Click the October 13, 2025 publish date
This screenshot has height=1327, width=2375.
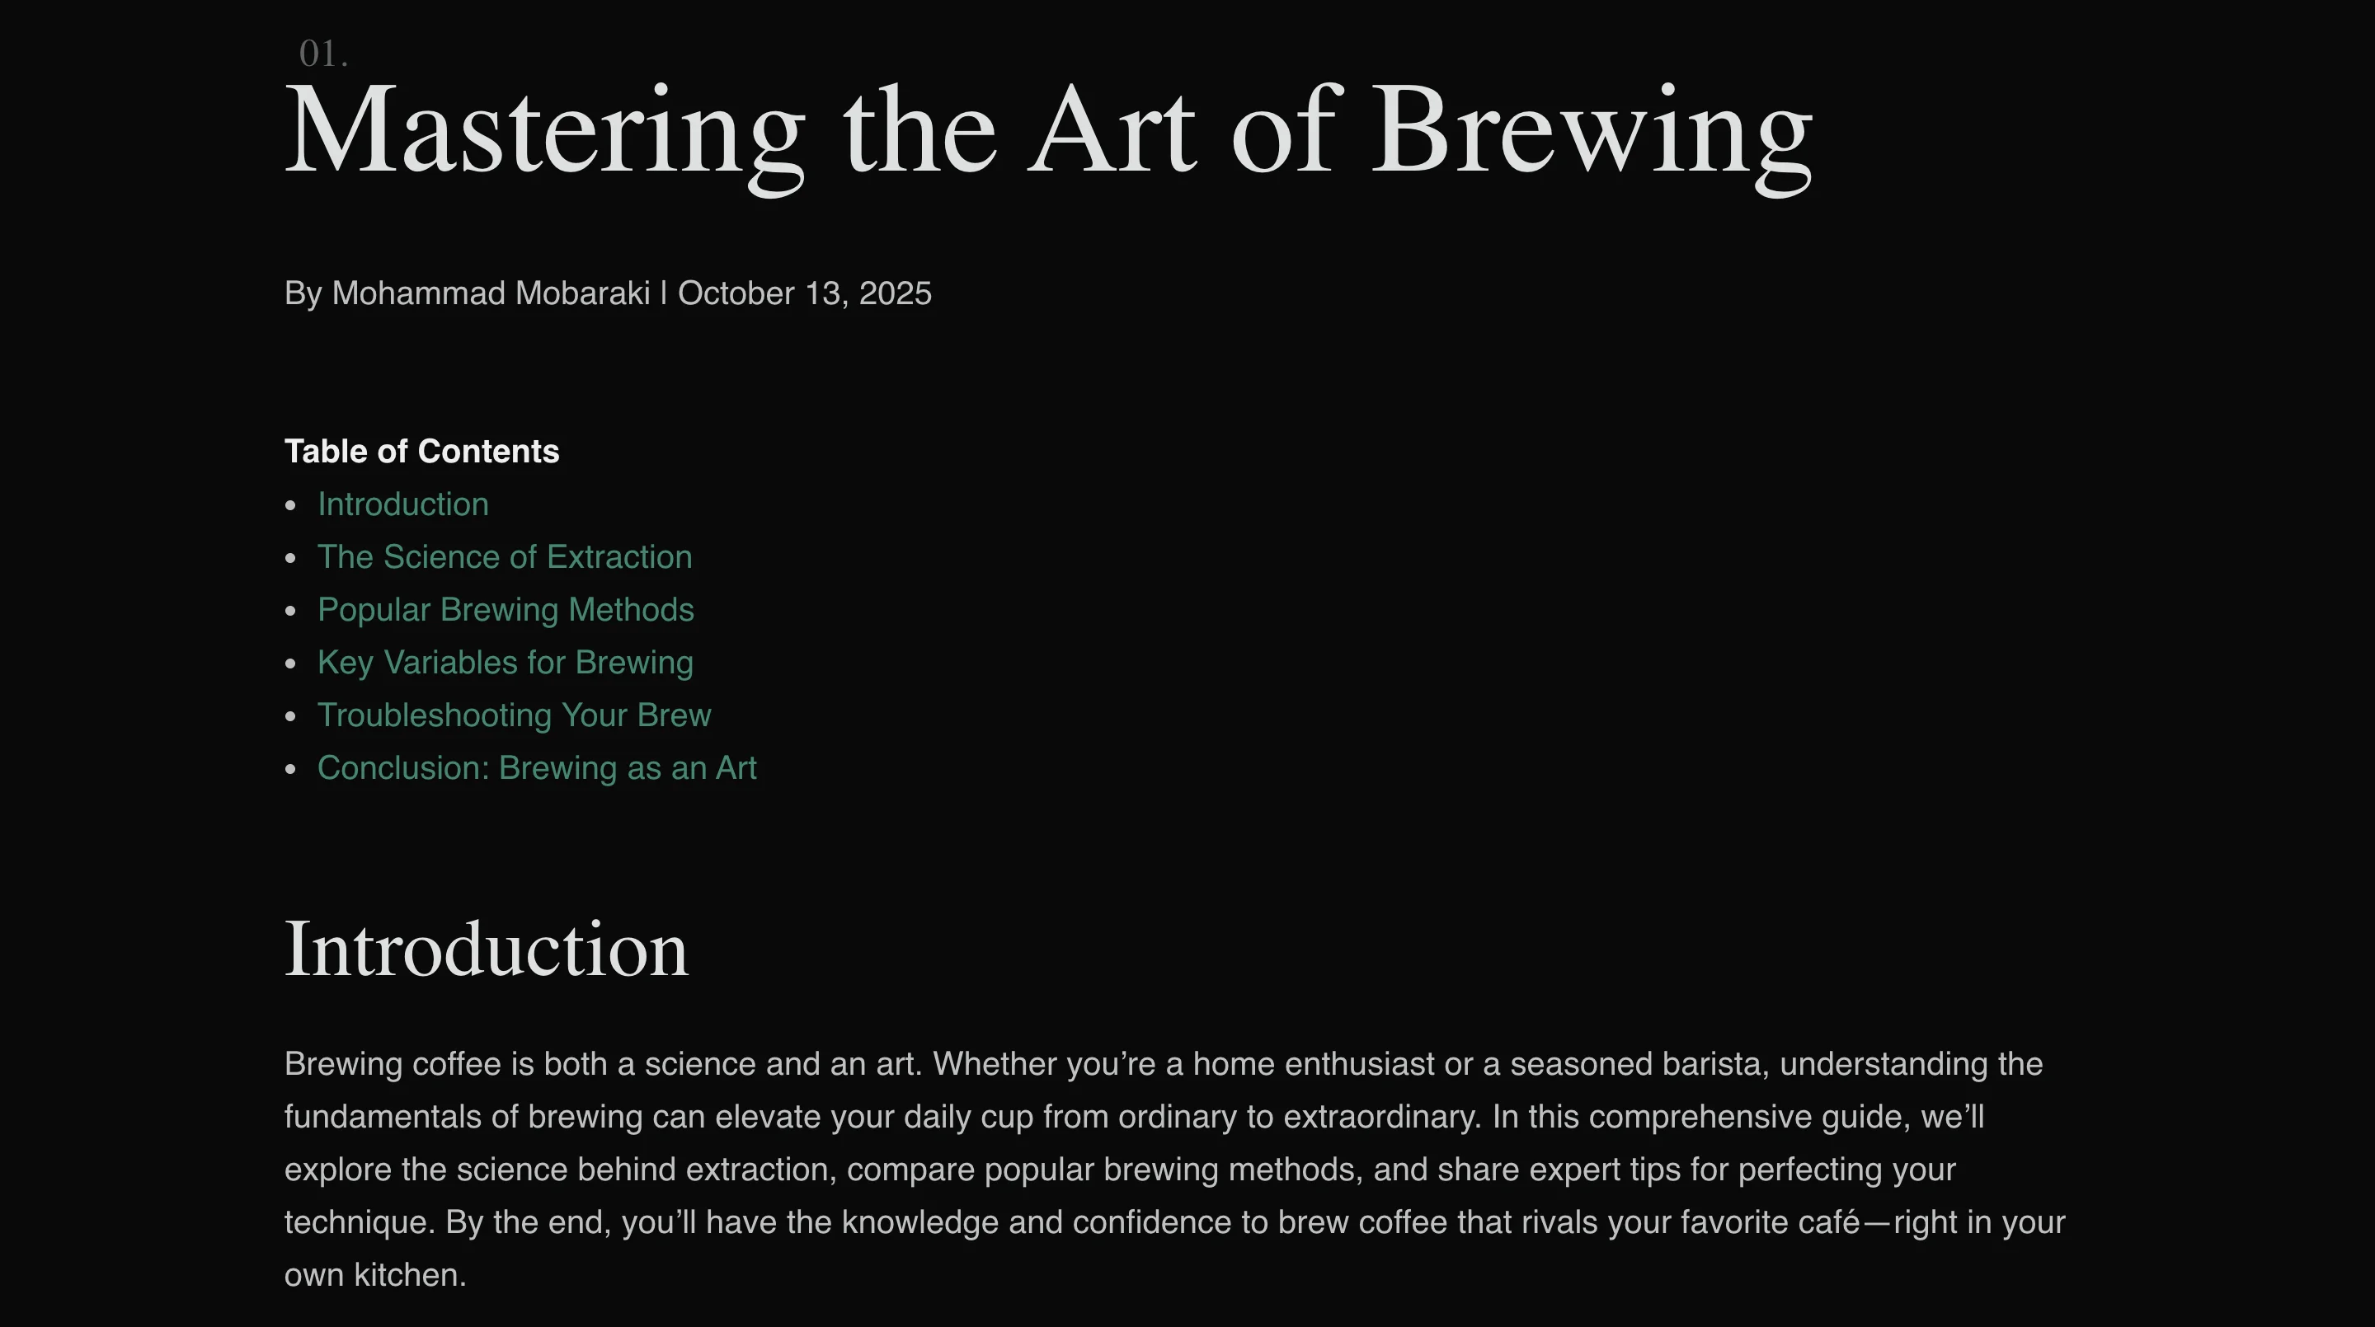804,293
